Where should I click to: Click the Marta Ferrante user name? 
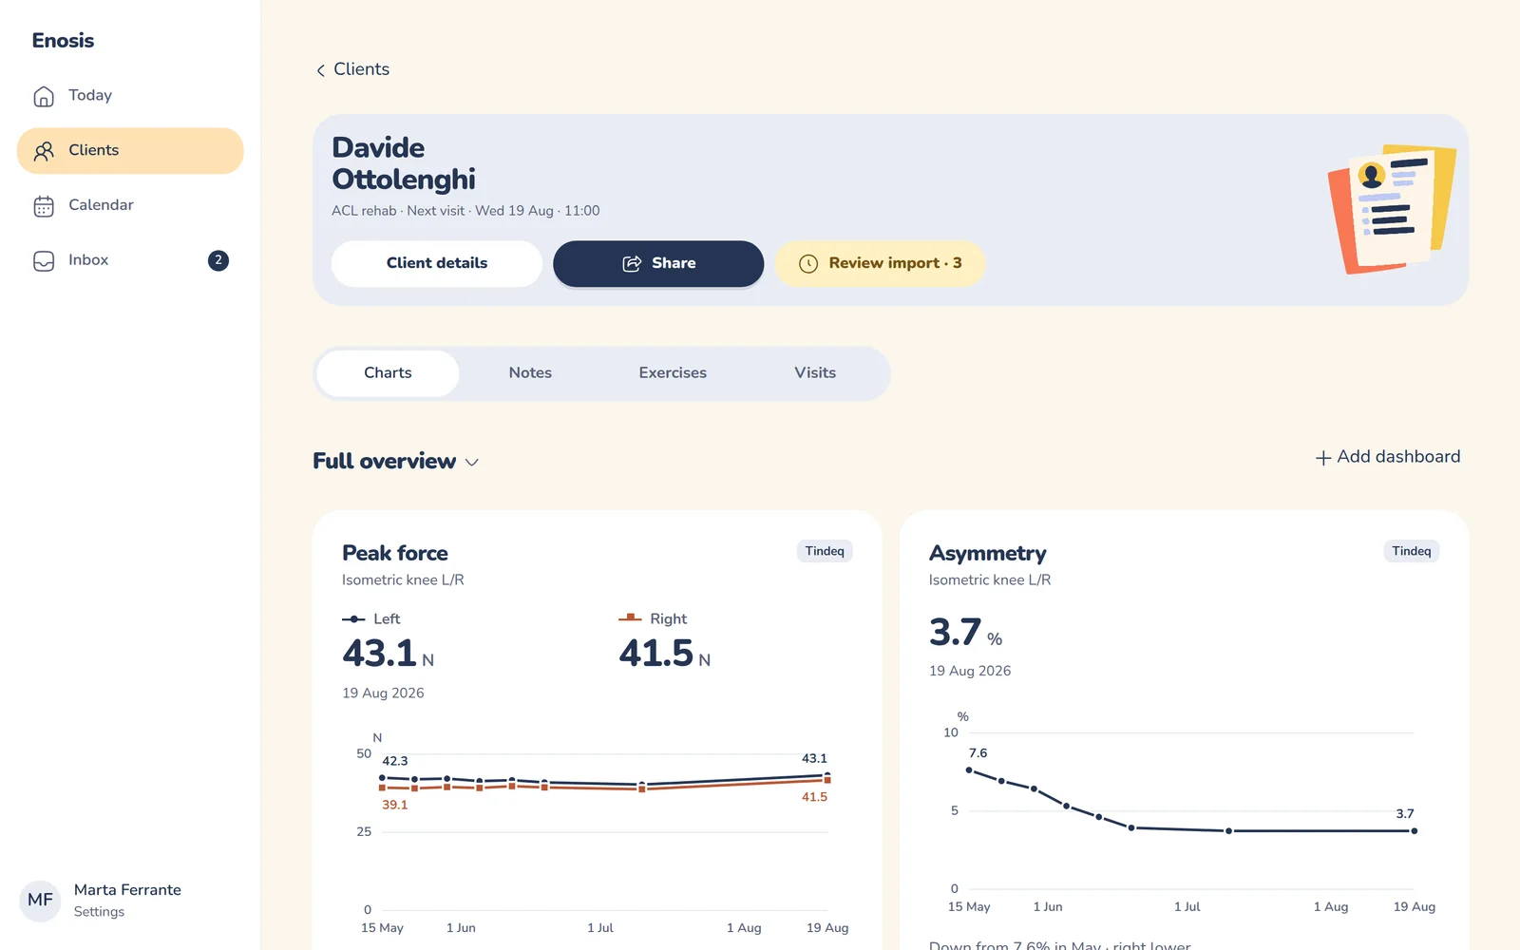point(127,890)
